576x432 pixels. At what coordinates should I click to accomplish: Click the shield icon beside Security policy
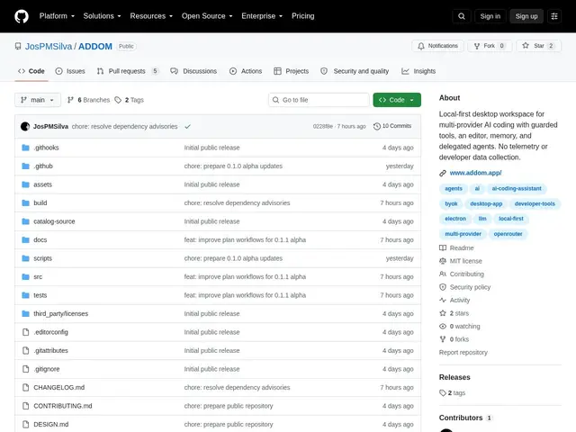click(443, 287)
